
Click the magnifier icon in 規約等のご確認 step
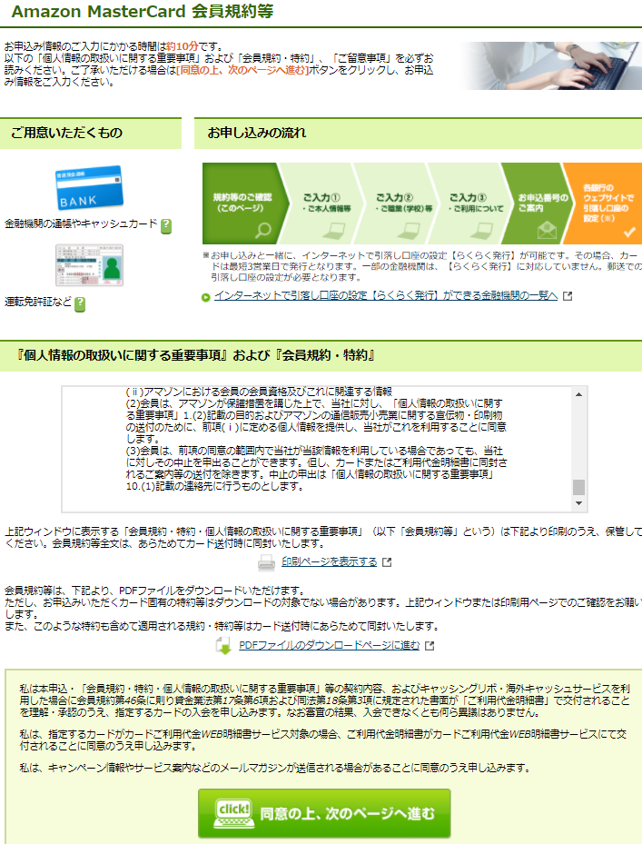tap(262, 230)
